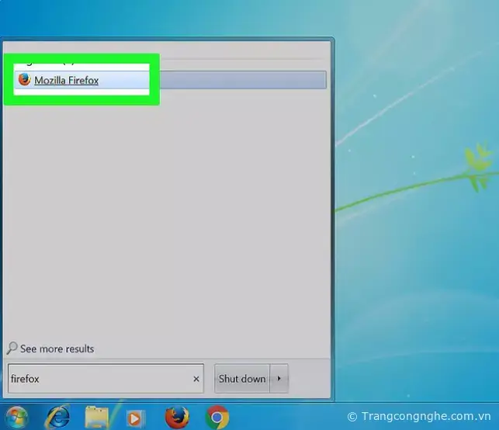Viewport: 499px width, 430px height.
Task: Launch Google Chrome from the taskbar
Action: (x=217, y=418)
